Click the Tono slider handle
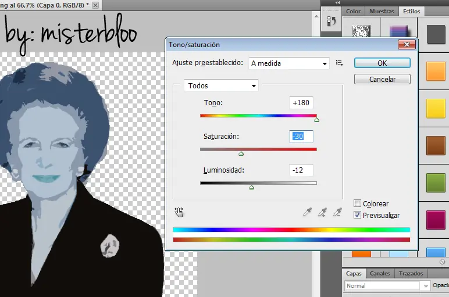Image resolution: width=449 pixels, height=297 pixels. point(316,120)
